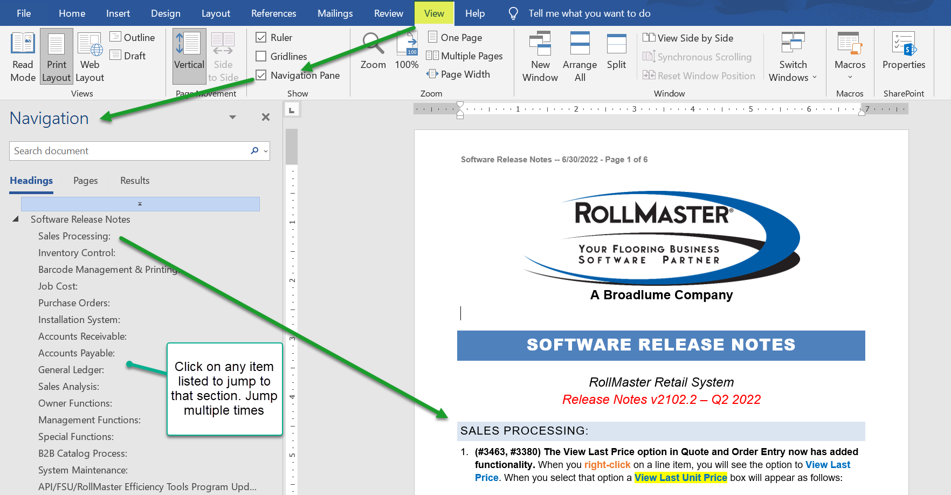This screenshot has height=495, width=951.
Task: Jump to Accounts Receivable heading
Action: [x=82, y=336]
